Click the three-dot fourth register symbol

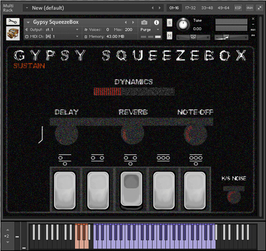tap(163, 158)
